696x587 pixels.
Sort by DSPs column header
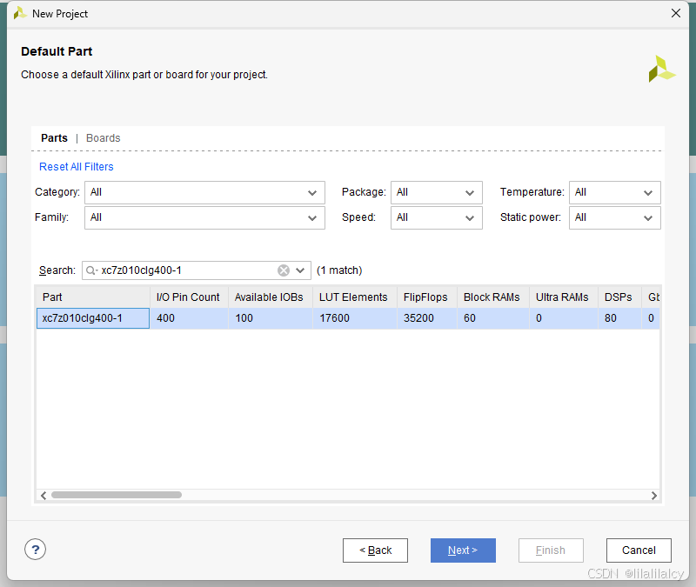[619, 297]
